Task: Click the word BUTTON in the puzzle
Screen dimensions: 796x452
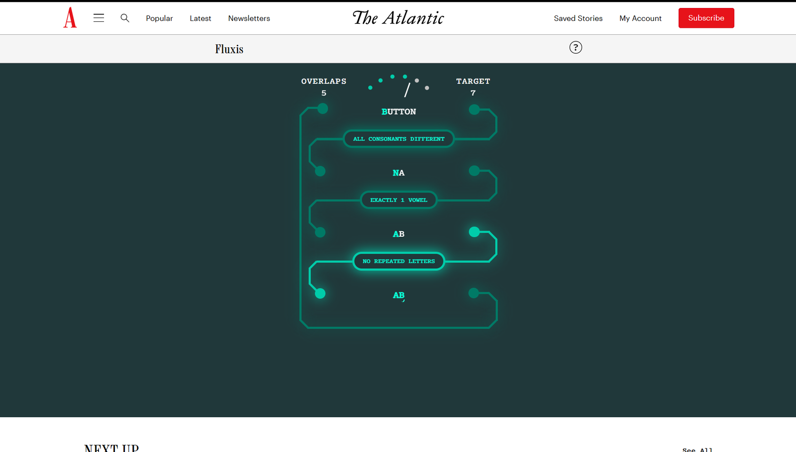Action: tap(398, 112)
